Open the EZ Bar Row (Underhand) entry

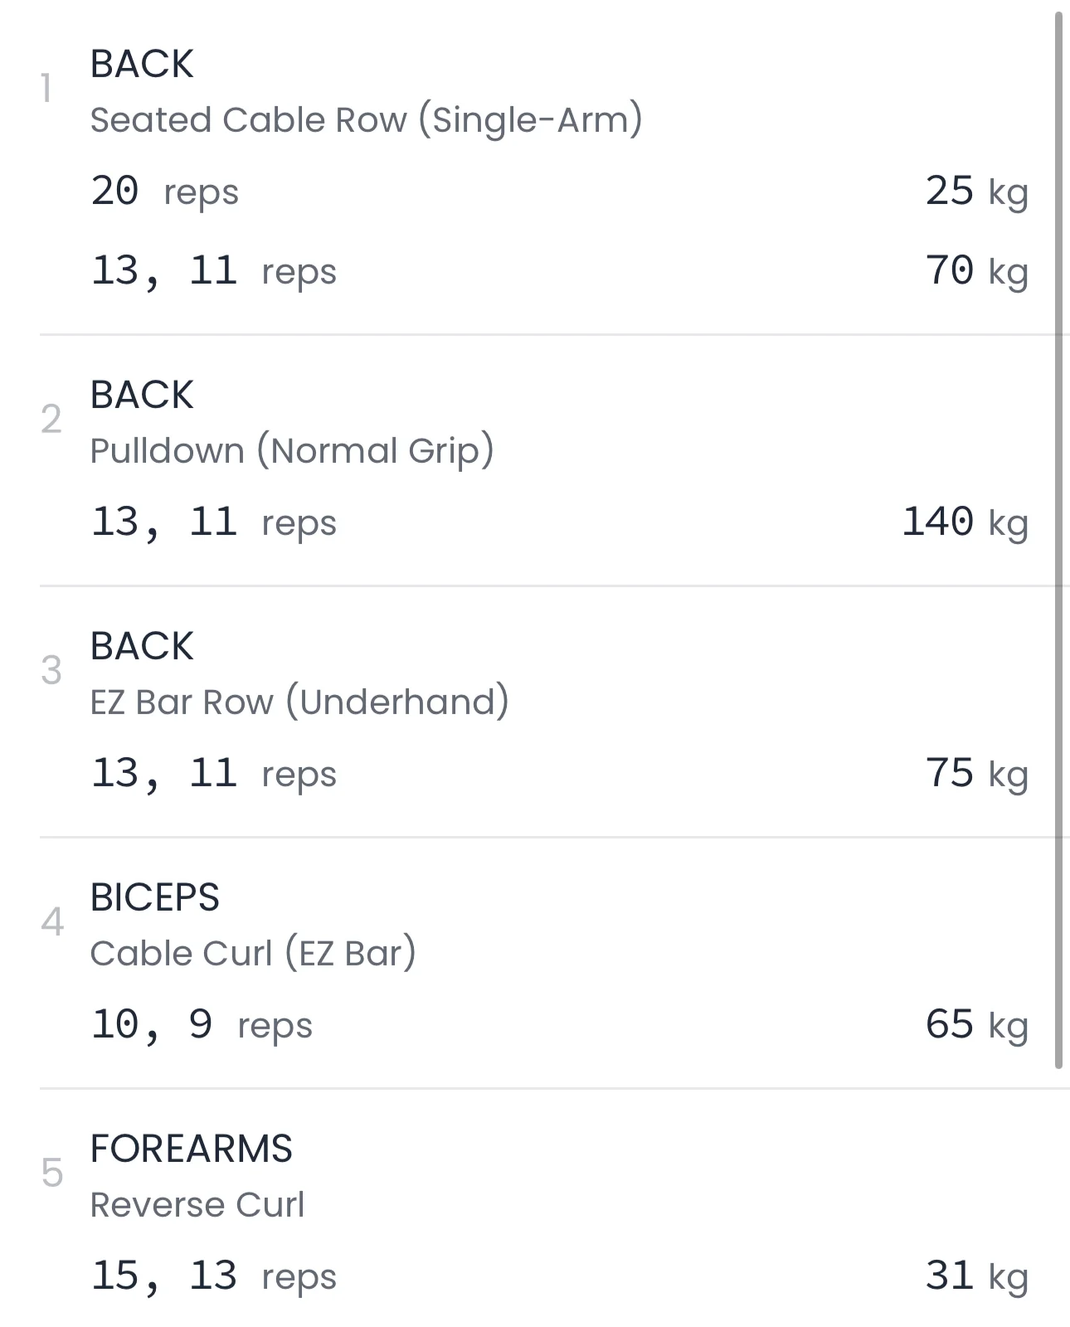299,702
